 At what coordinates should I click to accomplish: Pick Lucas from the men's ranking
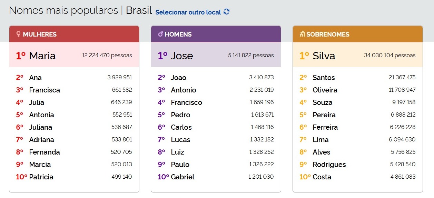coord(180,140)
